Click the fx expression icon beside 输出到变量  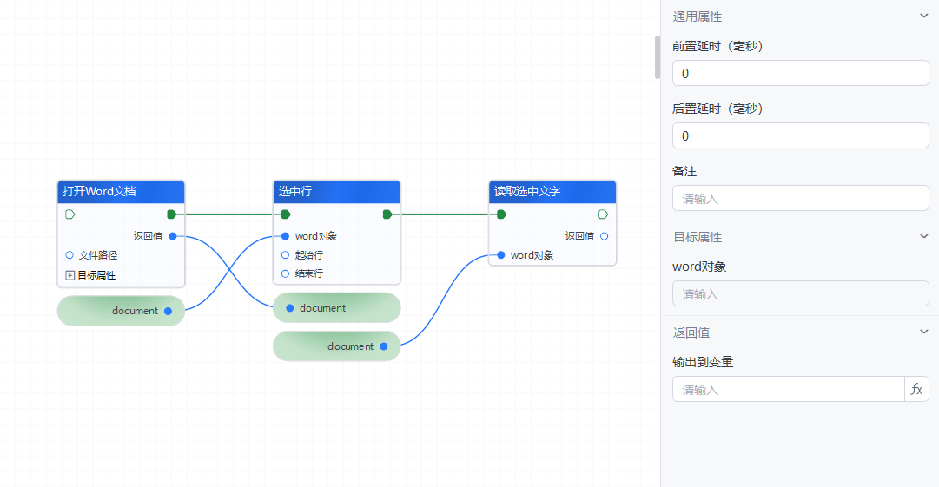[916, 390]
